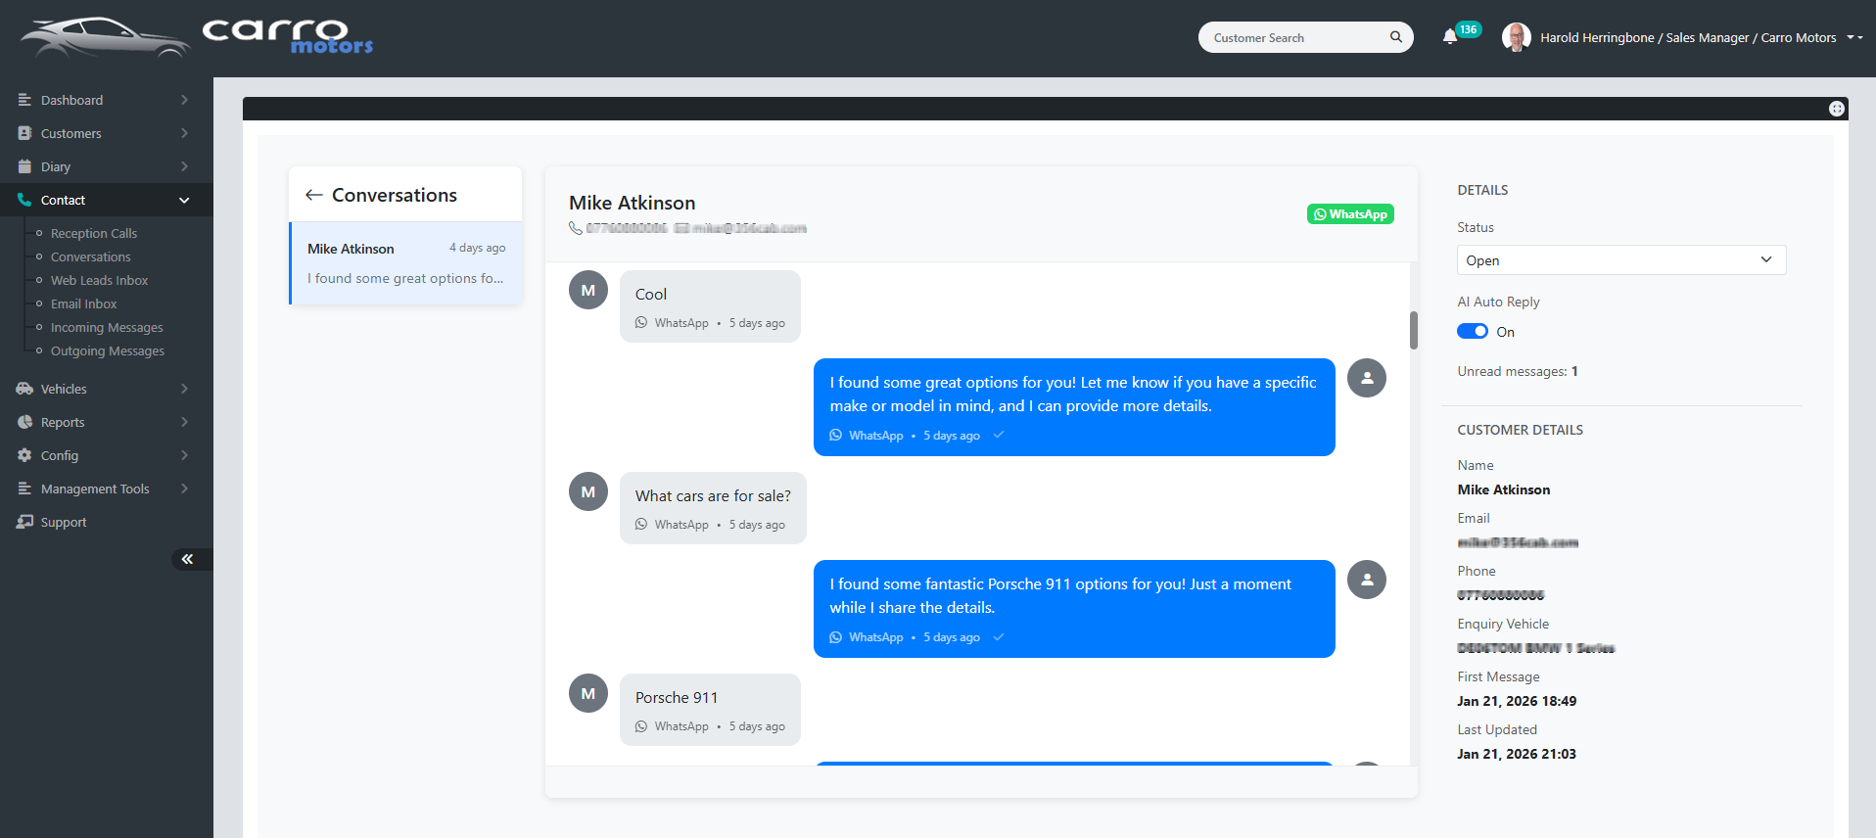Screen dimensions: 1876x838
Task: Open the Status dropdown
Action: pyautogui.click(x=1620, y=260)
